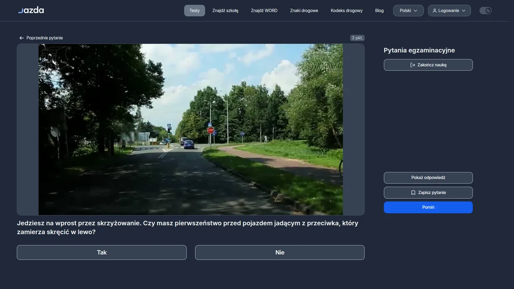This screenshot has height=289, width=514.
Task: Expand the Polski language dropdown
Action: [409, 11]
